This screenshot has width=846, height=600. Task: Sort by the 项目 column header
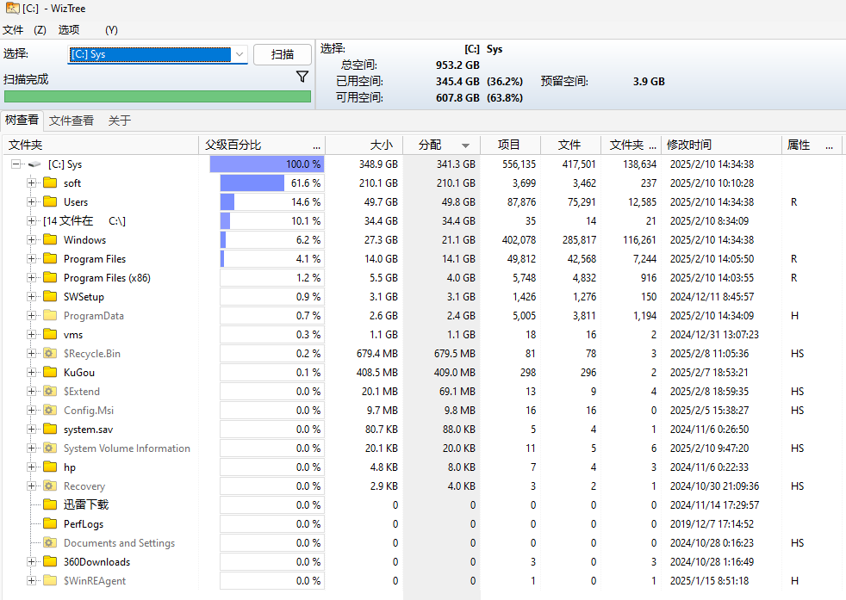510,145
